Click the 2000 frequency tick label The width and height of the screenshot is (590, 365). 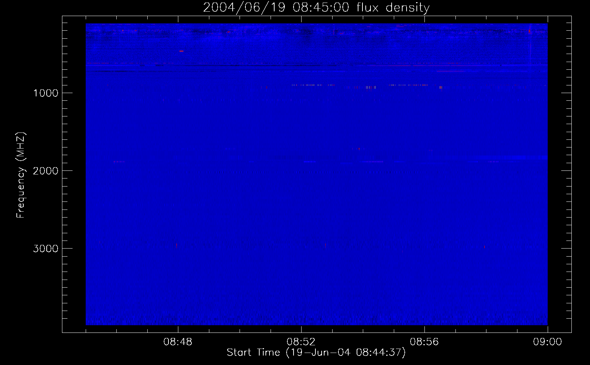click(x=46, y=171)
